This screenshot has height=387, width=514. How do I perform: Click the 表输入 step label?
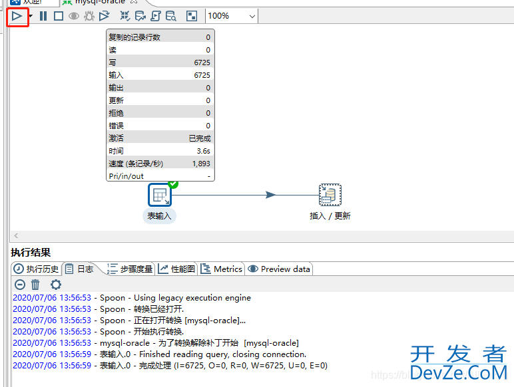tap(159, 216)
